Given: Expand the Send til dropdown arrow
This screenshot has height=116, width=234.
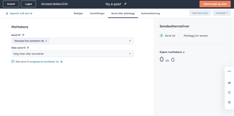Looking at the screenshot, I should [130, 41].
